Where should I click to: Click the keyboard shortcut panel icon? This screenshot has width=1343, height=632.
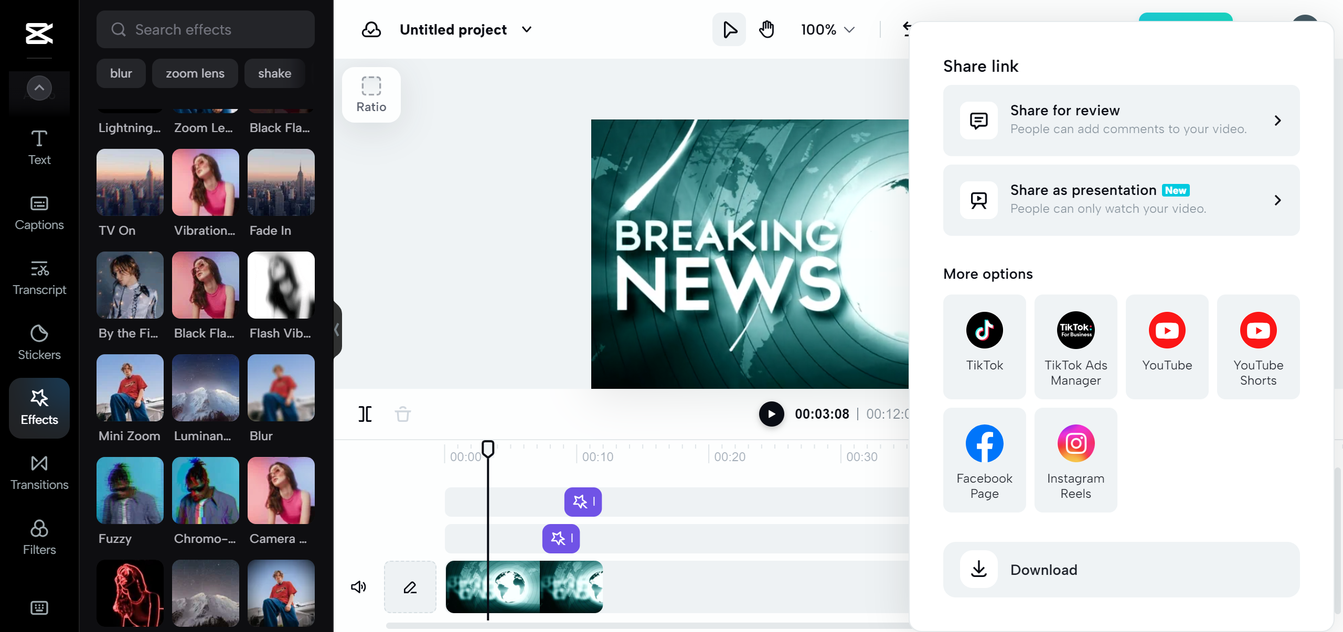click(38, 607)
